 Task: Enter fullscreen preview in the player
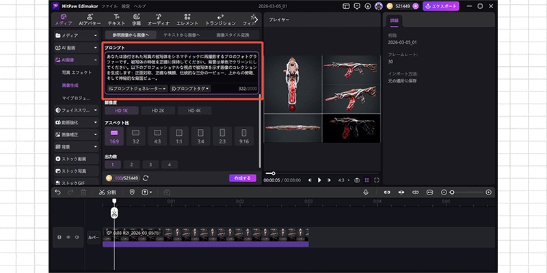[x=377, y=180]
